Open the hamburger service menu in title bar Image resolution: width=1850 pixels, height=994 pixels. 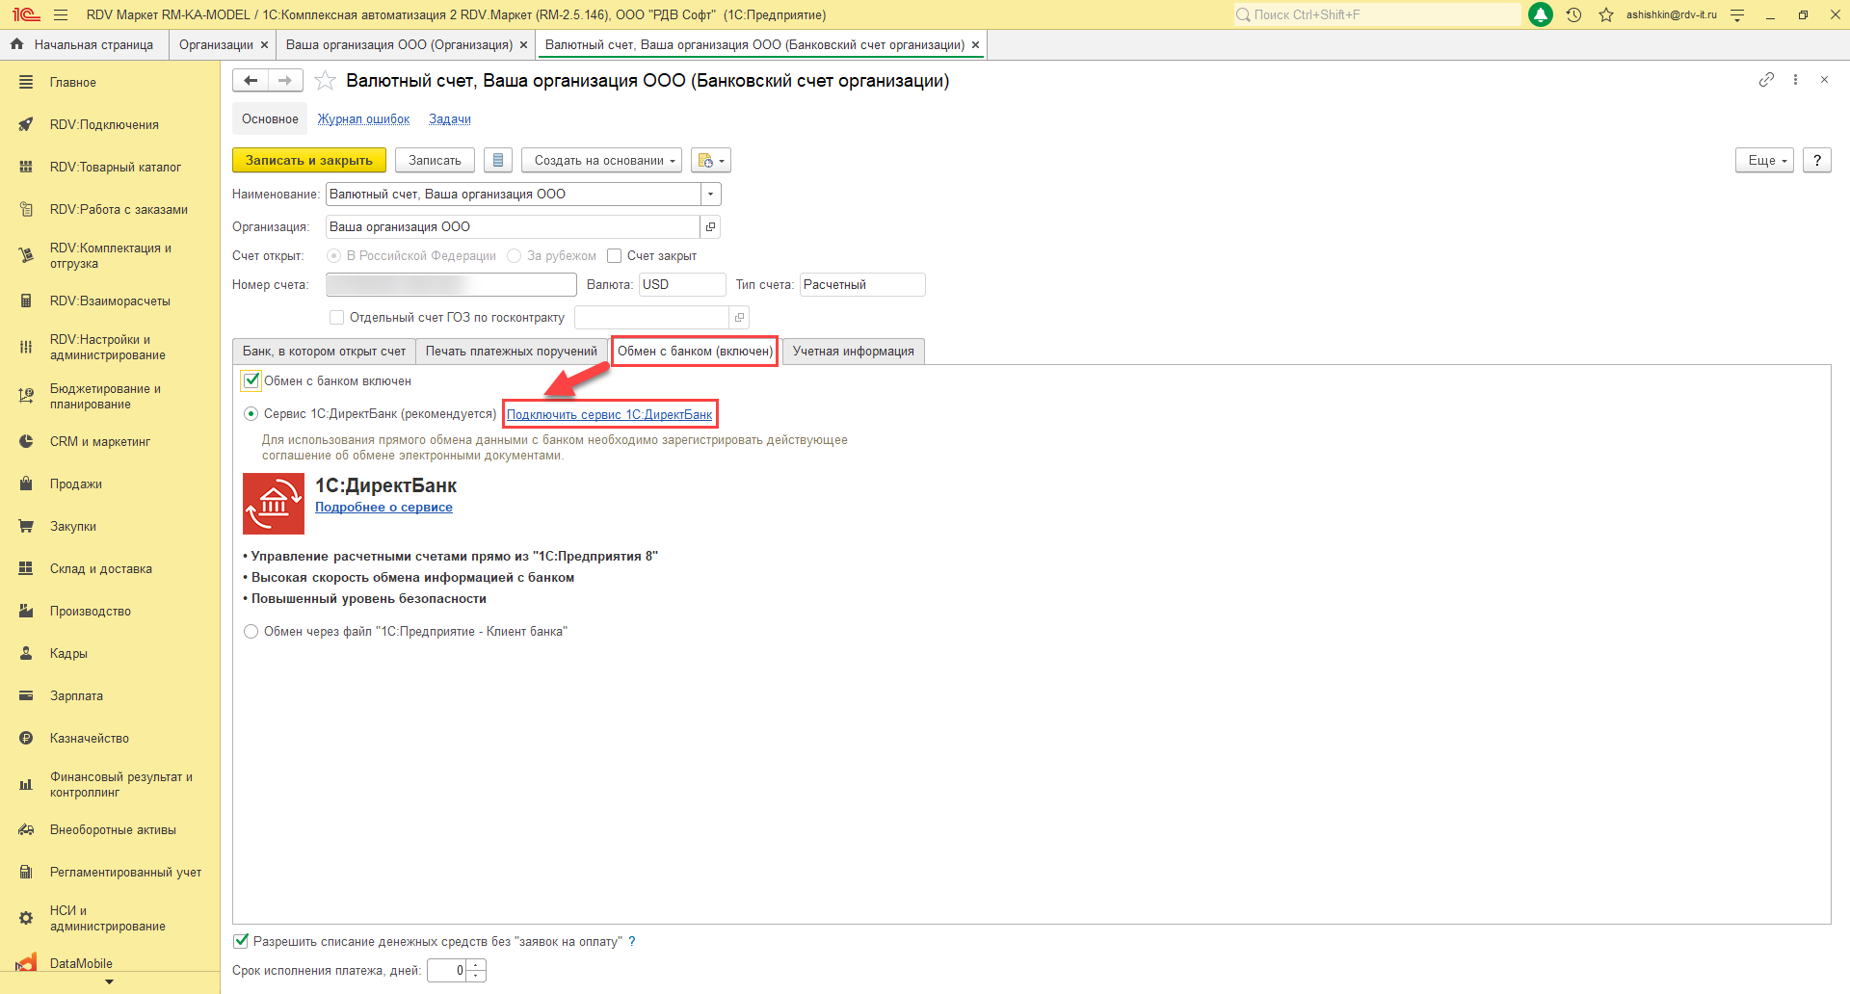61,14
